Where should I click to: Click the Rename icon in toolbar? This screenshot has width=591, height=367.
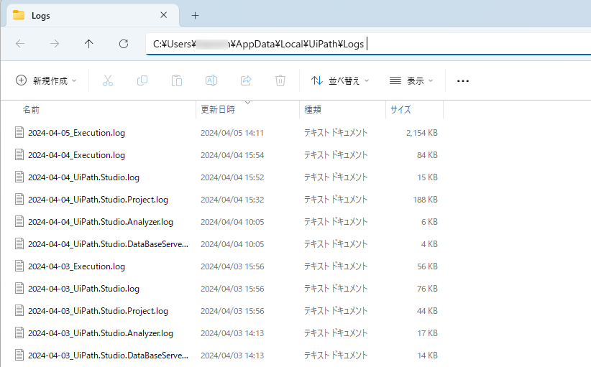tap(211, 80)
